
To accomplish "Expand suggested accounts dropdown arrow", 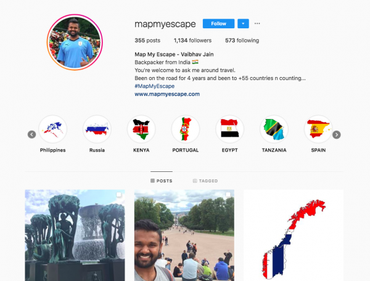I will (243, 23).
